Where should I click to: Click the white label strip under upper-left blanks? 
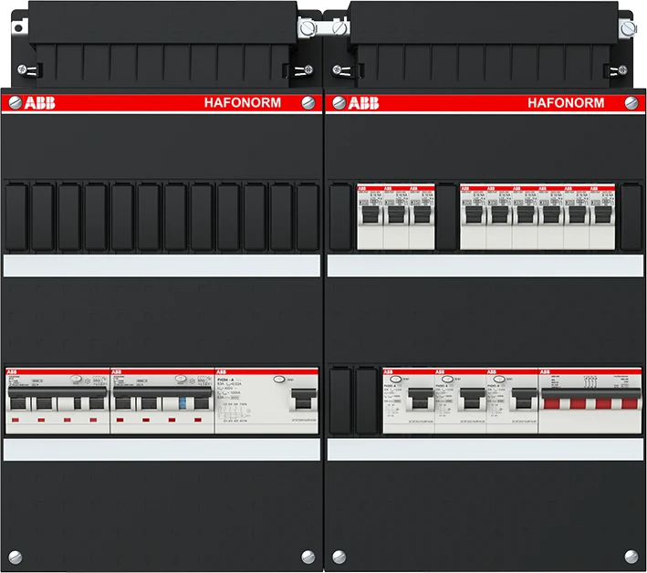[162, 265]
